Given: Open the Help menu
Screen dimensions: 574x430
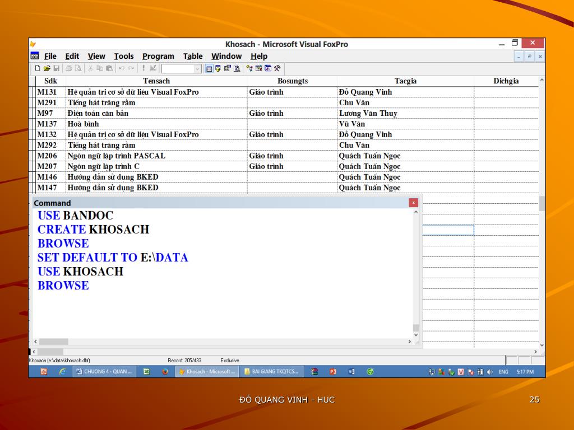Looking at the screenshot, I should point(259,57).
